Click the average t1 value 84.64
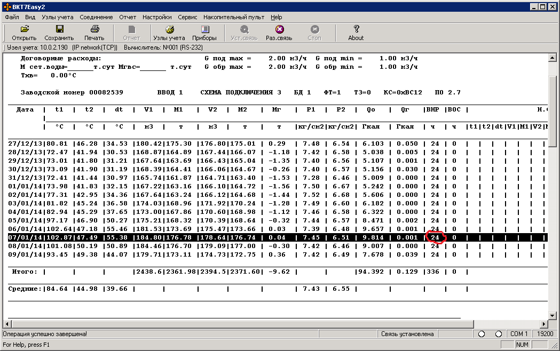Viewport: 560px width, 351px height. pyautogui.click(x=57, y=289)
